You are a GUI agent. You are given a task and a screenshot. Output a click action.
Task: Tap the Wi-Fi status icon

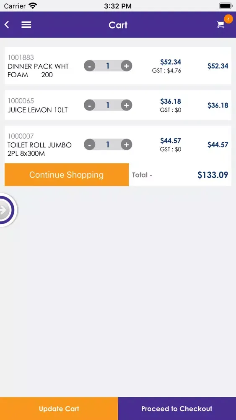pyautogui.click(x=33, y=5)
